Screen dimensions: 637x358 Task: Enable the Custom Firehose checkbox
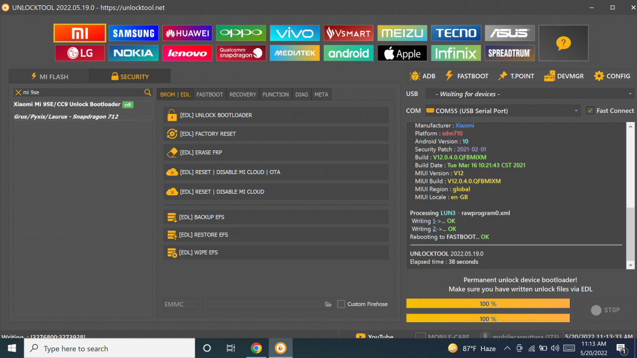(x=341, y=304)
